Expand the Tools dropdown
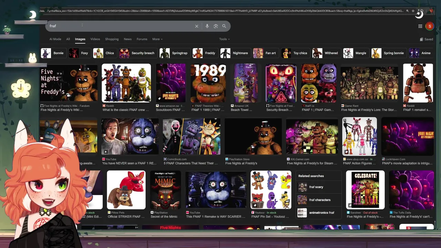 tap(224, 39)
